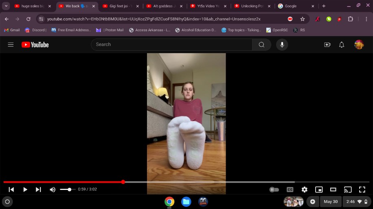Click the YouTube logo home link

pyautogui.click(x=35, y=45)
